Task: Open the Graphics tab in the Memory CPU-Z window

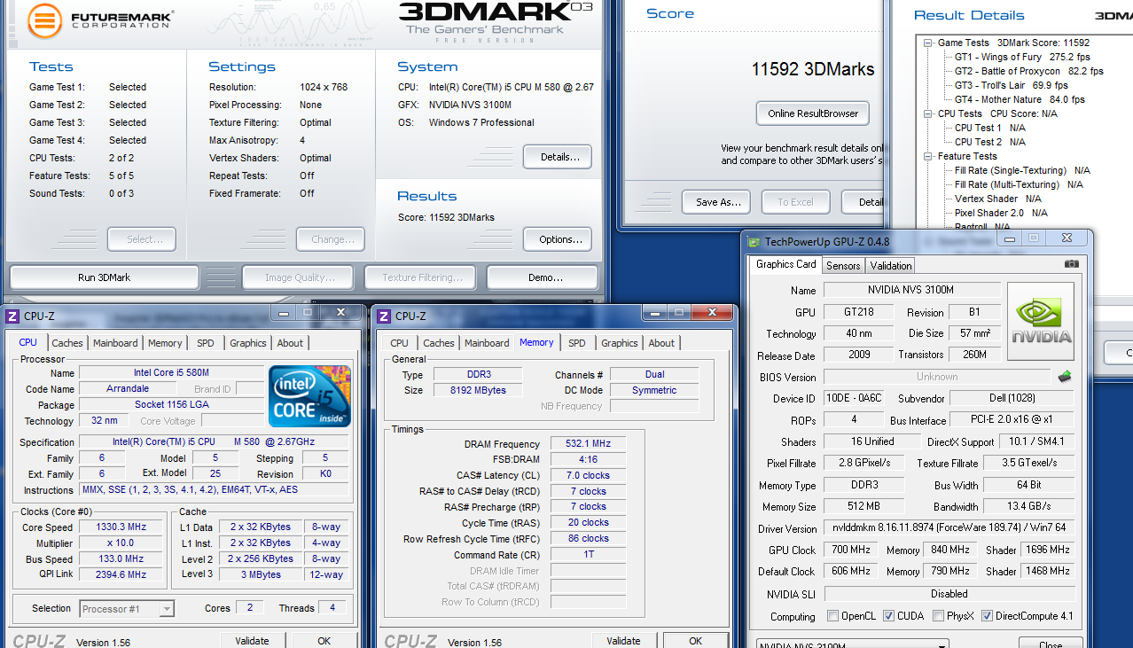Action: point(620,343)
